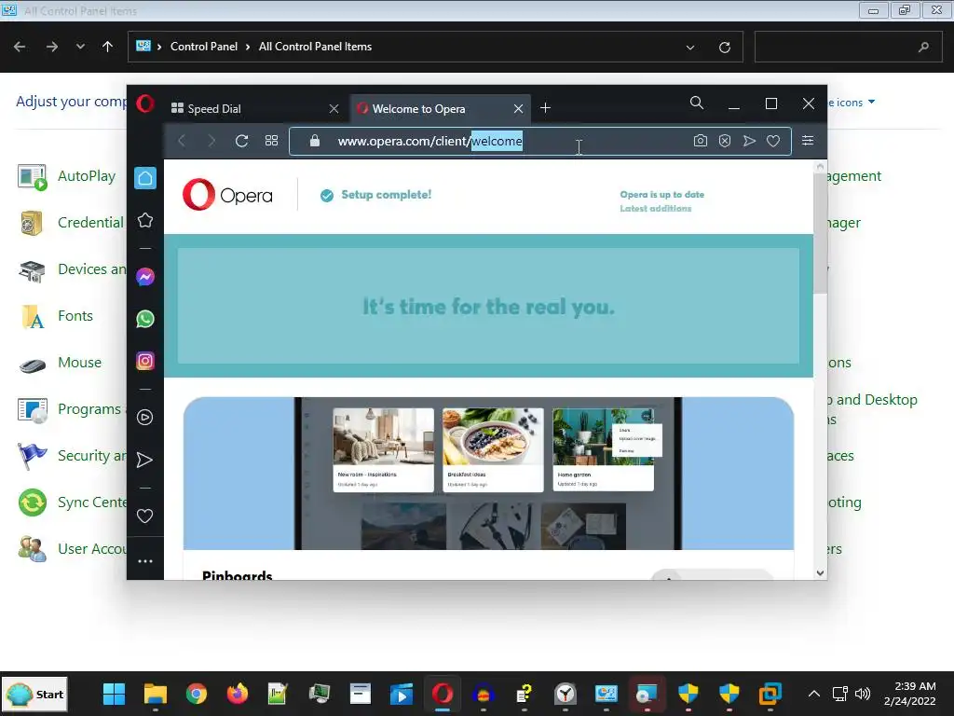Click the Sync Center icon in Control Panel
Screen dimensions: 954x716
click(33, 503)
